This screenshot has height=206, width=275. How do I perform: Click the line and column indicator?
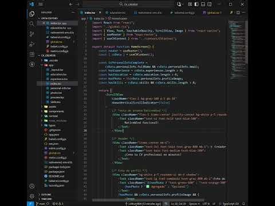coord(178,204)
